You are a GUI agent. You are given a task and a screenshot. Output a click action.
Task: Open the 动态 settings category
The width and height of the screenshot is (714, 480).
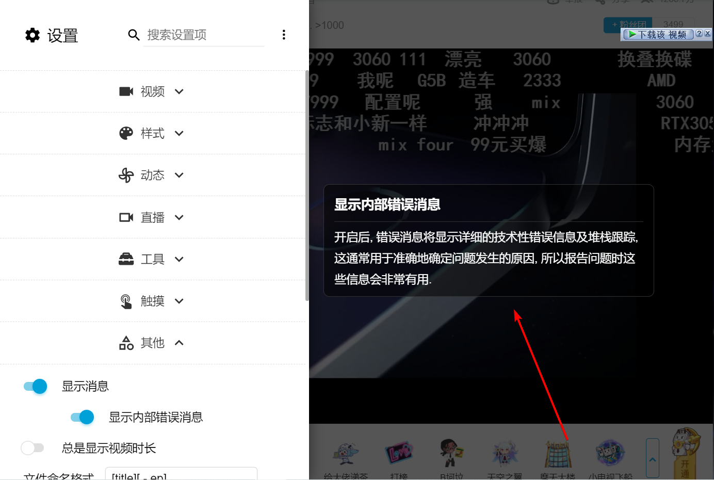click(153, 175)
